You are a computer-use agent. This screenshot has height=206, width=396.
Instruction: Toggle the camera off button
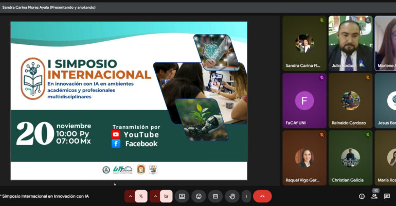(166, 196)
